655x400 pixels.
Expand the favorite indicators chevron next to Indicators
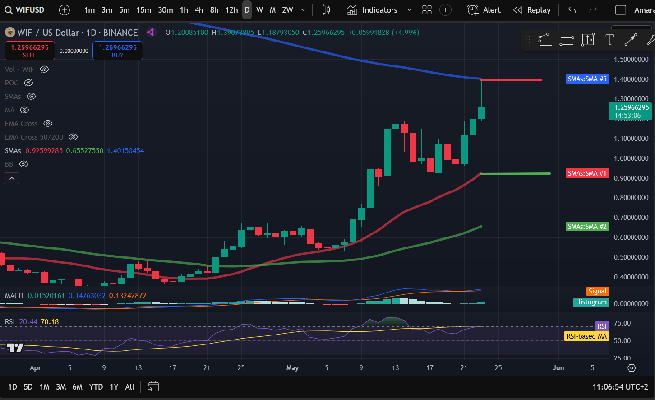410,10
